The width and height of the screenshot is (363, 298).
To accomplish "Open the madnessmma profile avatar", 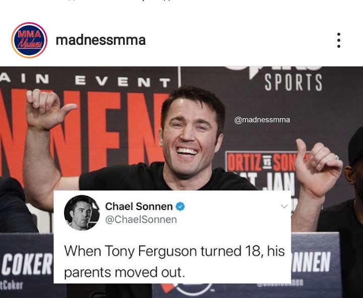I will tap(29, 40).
